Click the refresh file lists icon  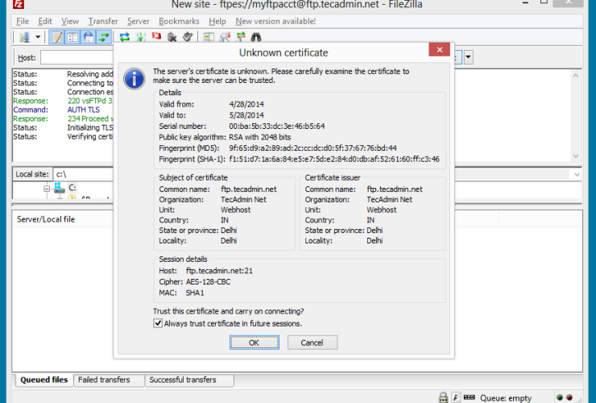(x=125, y=37)
